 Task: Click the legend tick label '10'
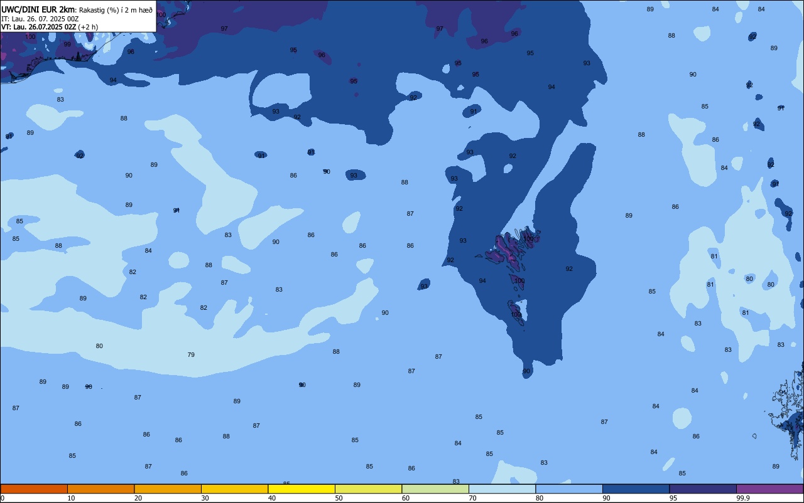tap(71, 498)
